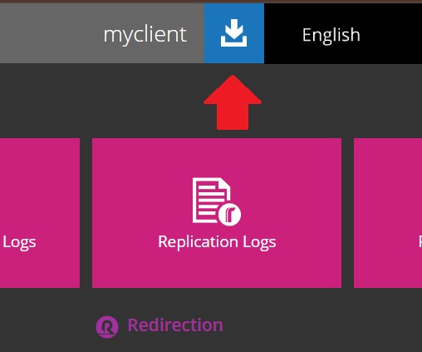Image resolution: width=422 pixels, height=352 pixels.
Task: Click the Replication Logs text label
Action: click(217, 242)
